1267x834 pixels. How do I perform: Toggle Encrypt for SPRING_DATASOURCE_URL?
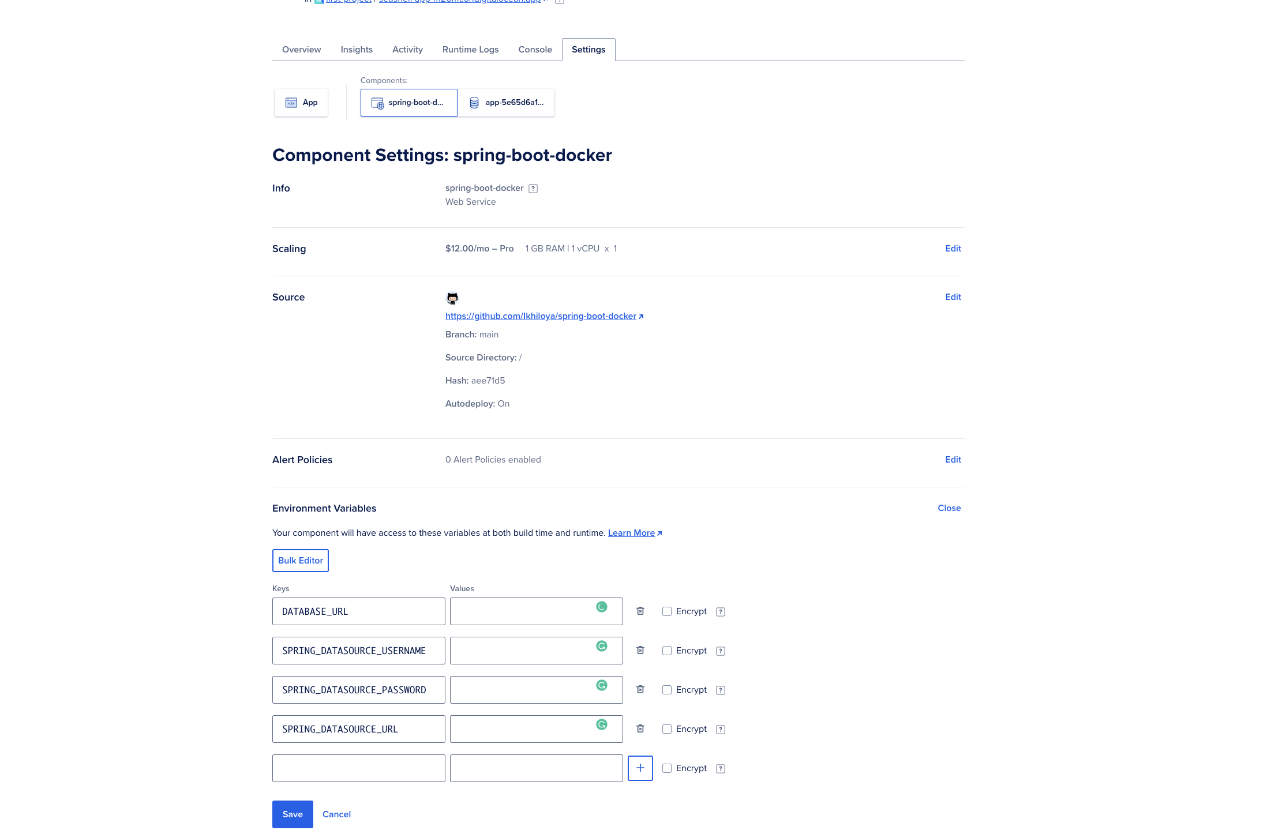(x=667, y=729)
